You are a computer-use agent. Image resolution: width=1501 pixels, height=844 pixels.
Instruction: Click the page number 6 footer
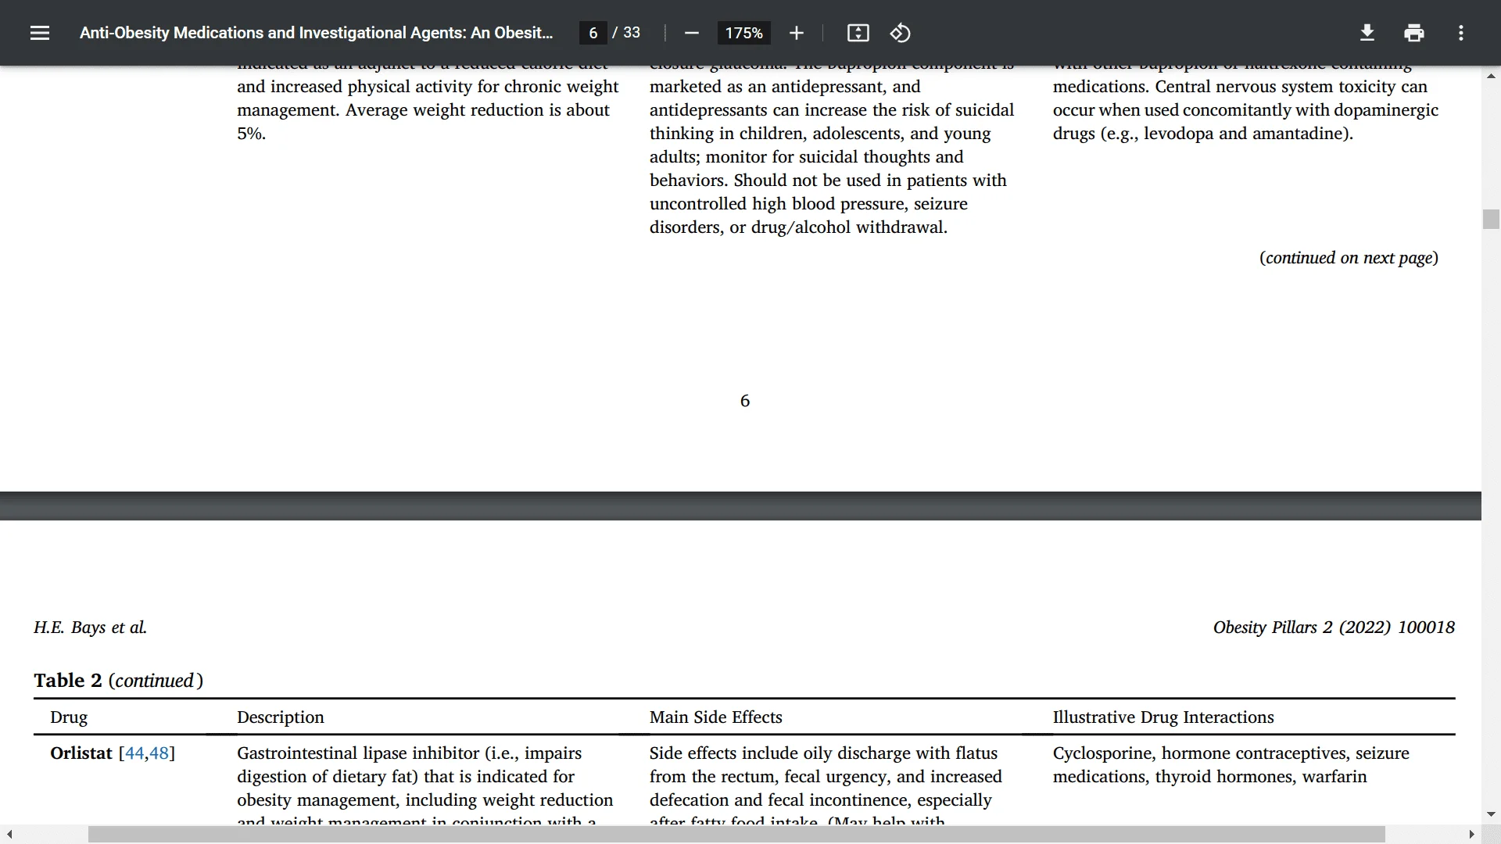point(745,401)
